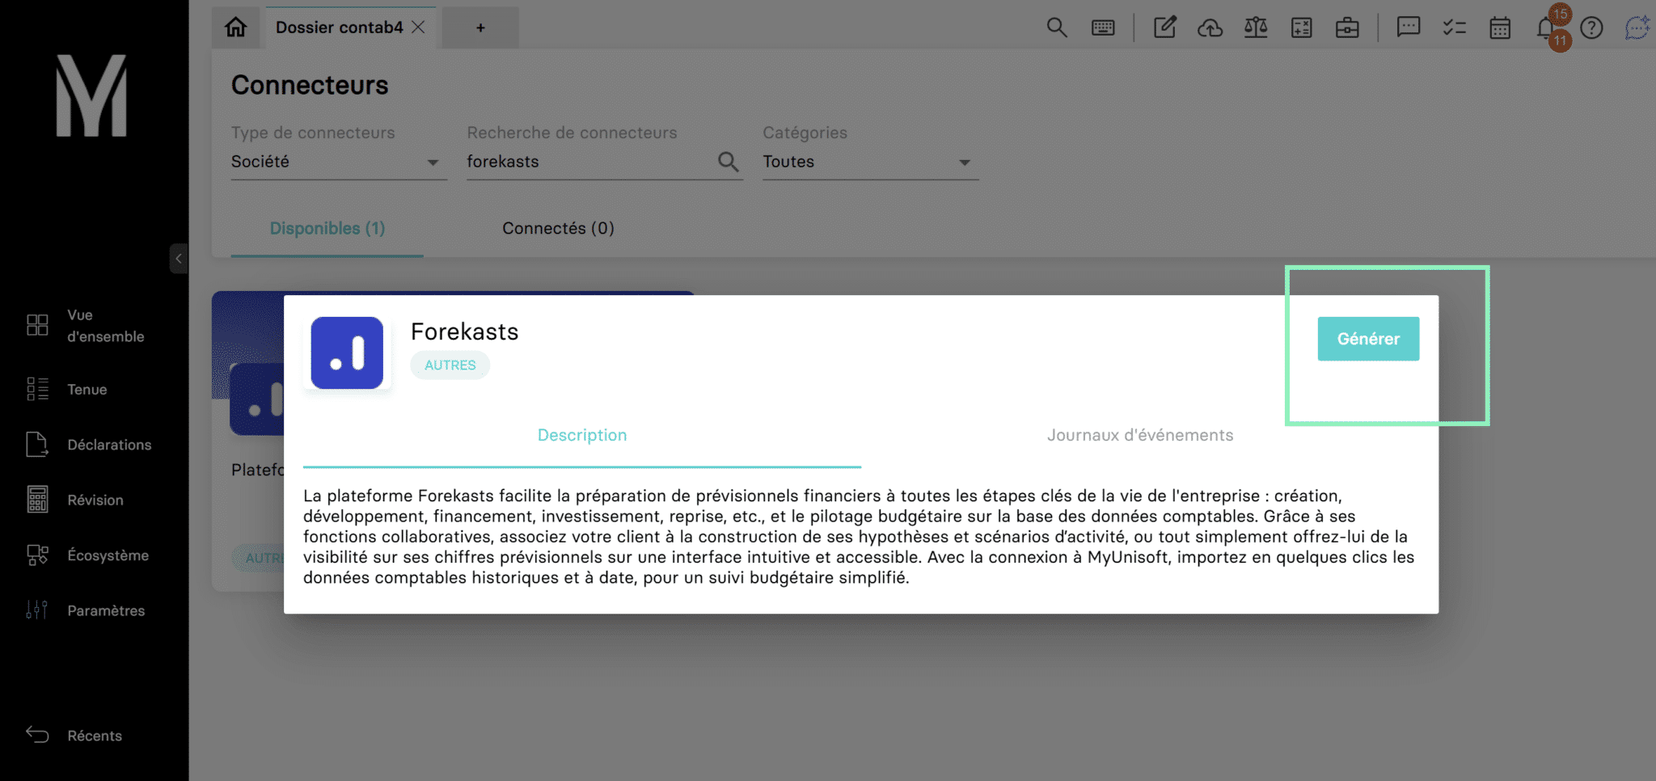Click the edit note pencil icon
The image size is (1656, 781).
click(1164, 27)
